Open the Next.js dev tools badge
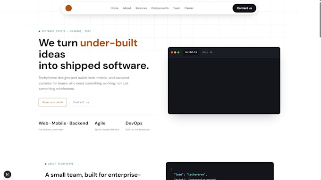 coord(8,174)
